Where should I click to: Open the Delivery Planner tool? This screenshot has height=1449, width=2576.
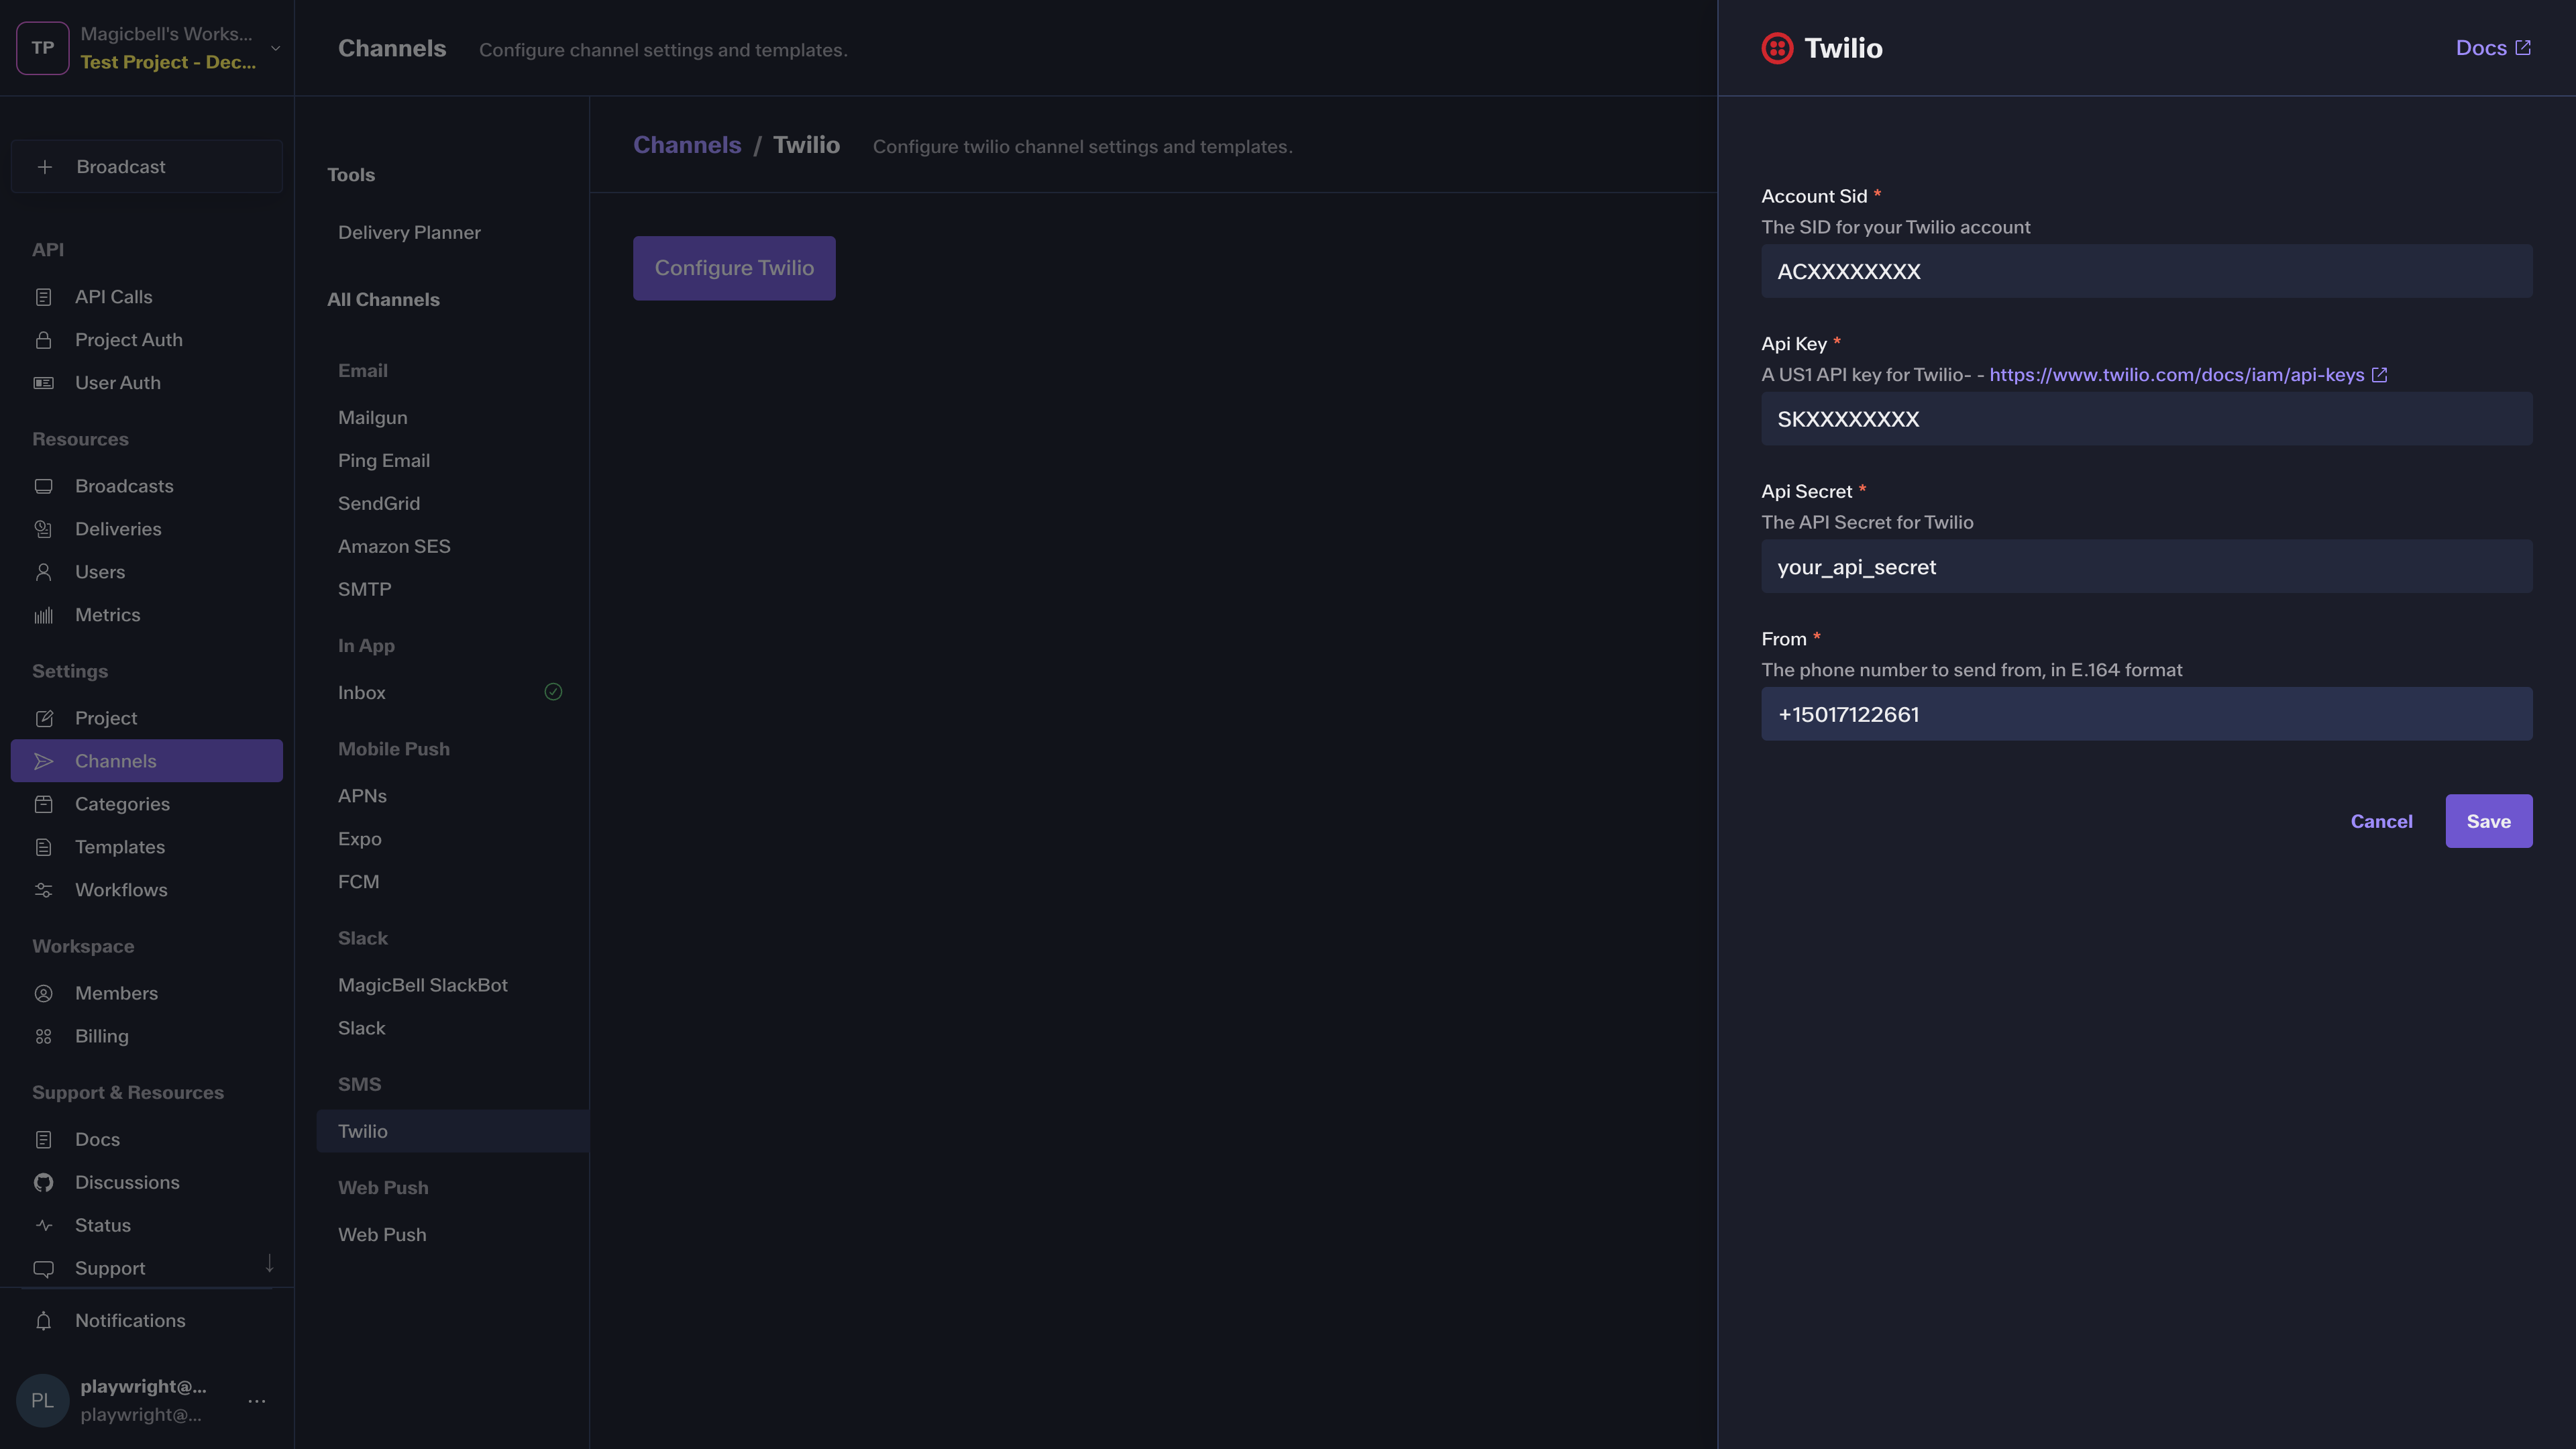tap(409, 232)
